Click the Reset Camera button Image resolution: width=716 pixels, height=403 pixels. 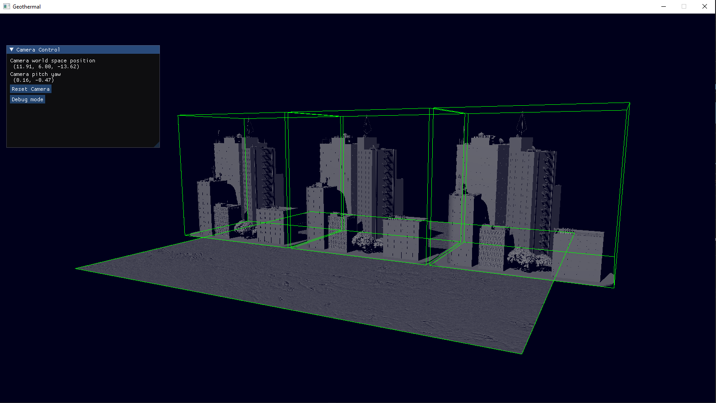(31, 89)
